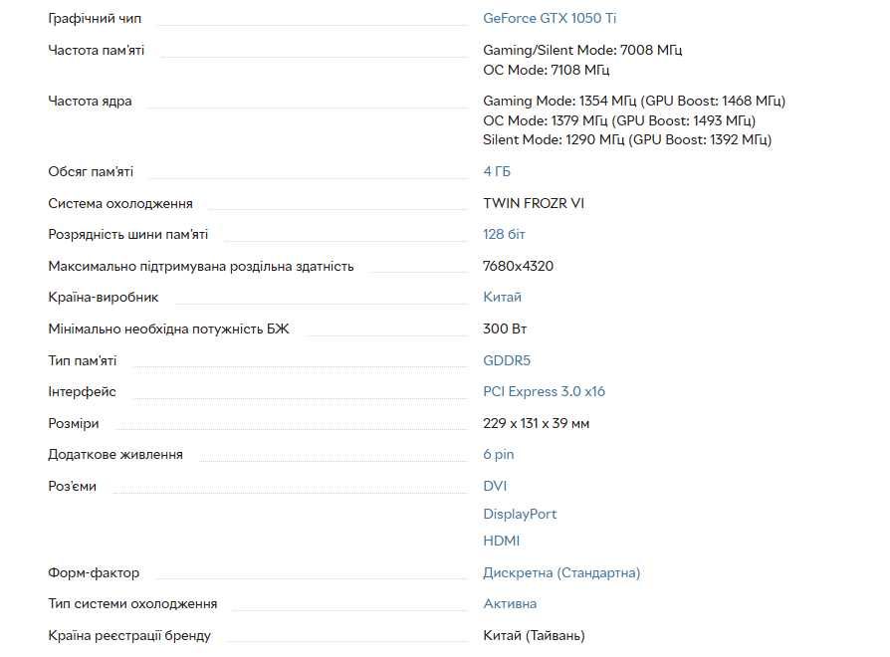Click the 7680x4320 resolution value
890x657 pixels.
(x=518, y=266)
